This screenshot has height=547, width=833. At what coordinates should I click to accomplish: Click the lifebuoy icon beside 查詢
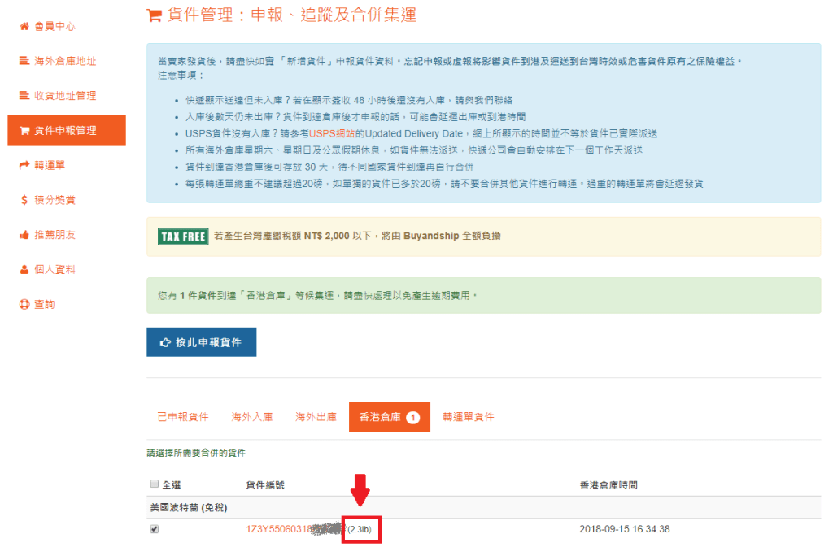coord(24,304)
